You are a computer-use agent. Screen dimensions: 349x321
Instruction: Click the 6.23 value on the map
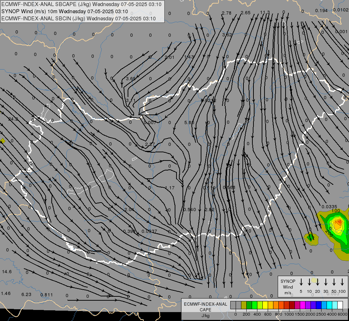point(26,294)
